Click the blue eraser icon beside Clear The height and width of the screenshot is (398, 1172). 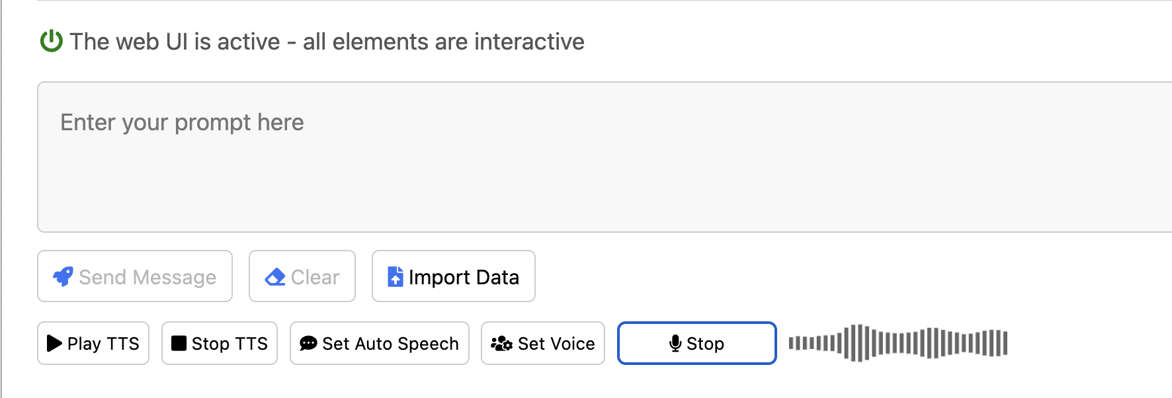tap(275, 276)
